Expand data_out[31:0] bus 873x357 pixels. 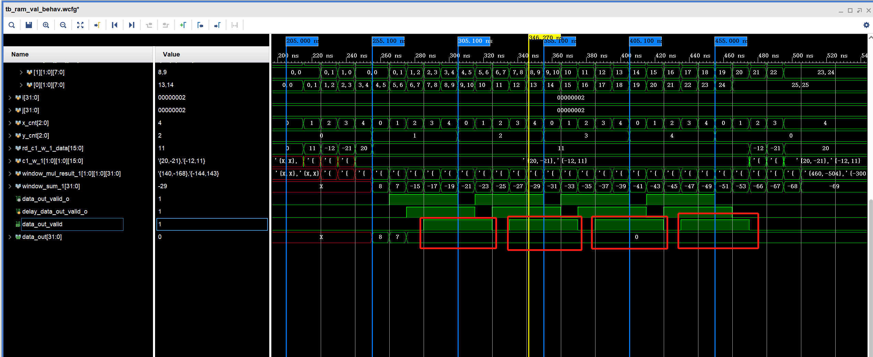10,237
